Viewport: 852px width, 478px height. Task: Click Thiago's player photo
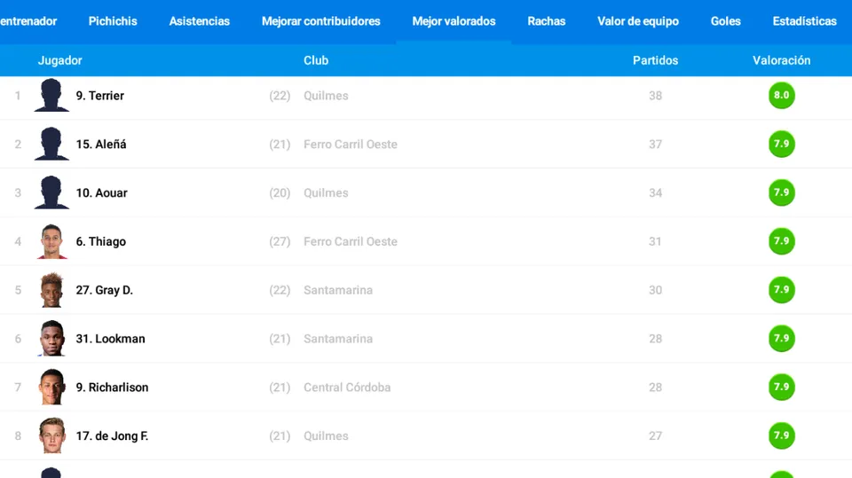(52, 241)
